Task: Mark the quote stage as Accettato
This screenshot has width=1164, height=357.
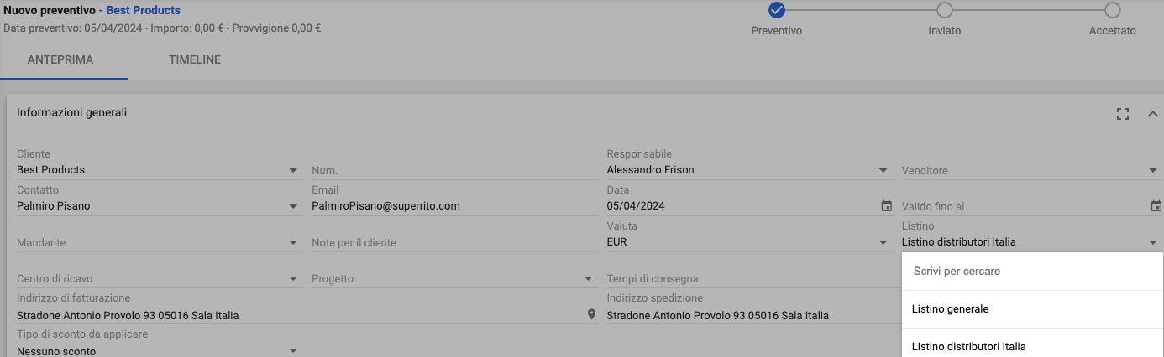Action: pyautogui.click(x=1113, y=10)
